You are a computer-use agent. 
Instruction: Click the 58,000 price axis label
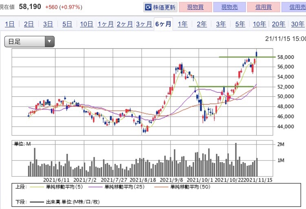point(286,57)
